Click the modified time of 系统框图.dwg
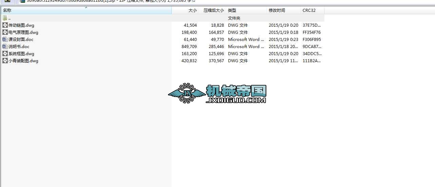 click(283, 54)
